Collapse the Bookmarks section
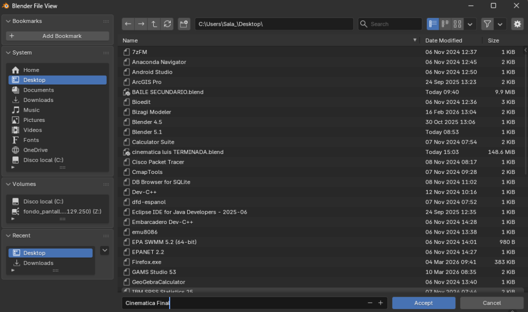528x312 pixels. pyautogui.click(x=7, y=21)
